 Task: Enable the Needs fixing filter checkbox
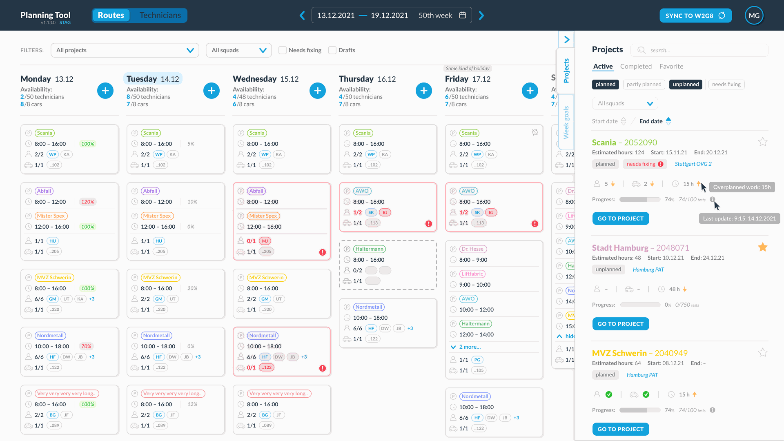[x=282, y=50]
